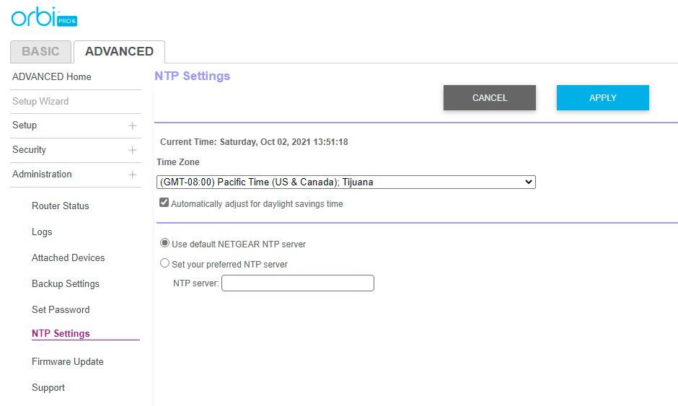This screenshot has width=678, height=406.
Task: Select the ADVANCED tab
Action: tap(119, 52)
